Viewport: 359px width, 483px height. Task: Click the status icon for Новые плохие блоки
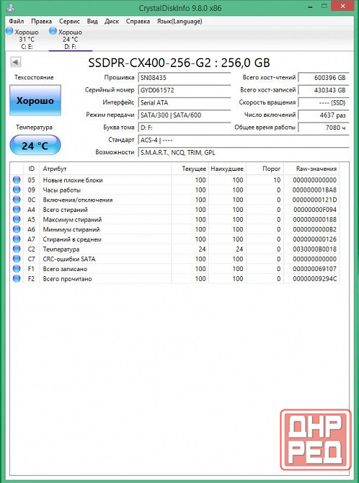[x=17, y=180]
